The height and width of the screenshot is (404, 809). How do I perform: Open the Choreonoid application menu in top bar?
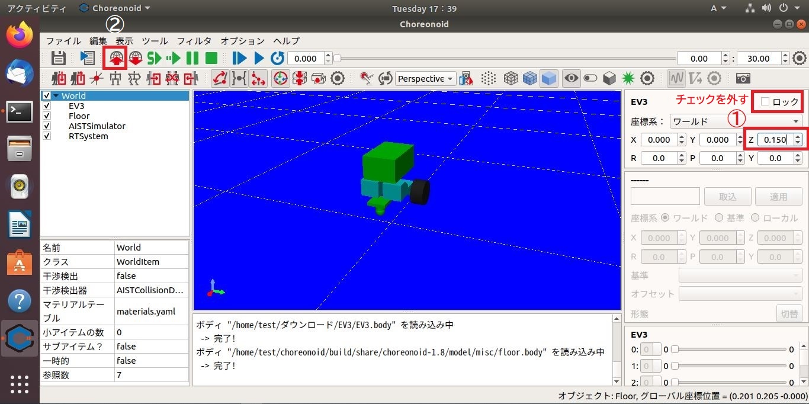pos(114,8)
